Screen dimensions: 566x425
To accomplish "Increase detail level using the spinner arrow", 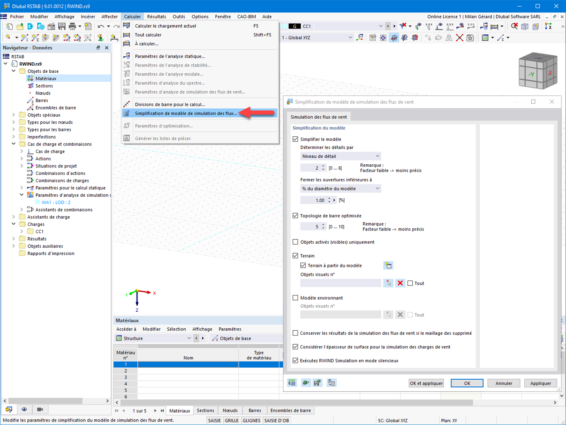I will (323, 166).
